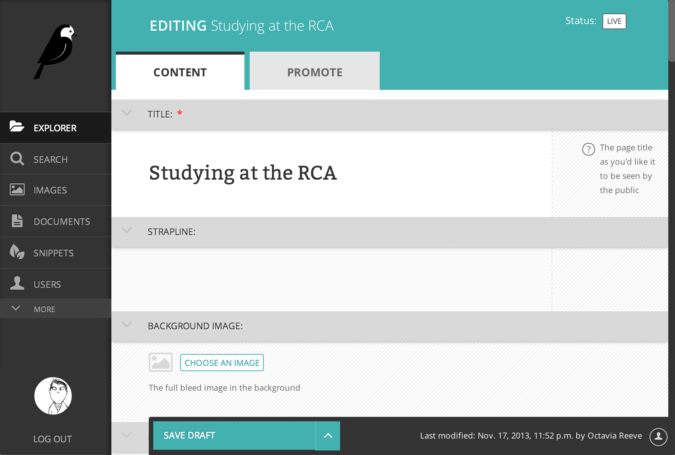
Task: Collapse the Strapline section chevron
Action: coord(127,230)
